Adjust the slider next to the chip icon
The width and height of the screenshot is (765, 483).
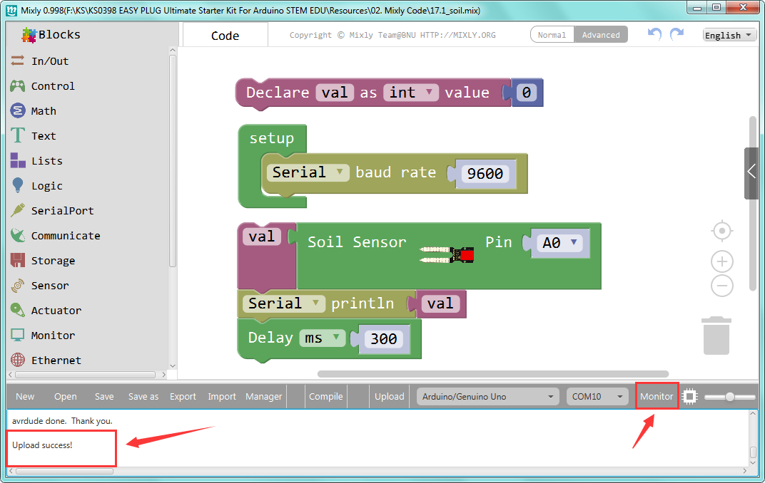(x=730, y=397)
